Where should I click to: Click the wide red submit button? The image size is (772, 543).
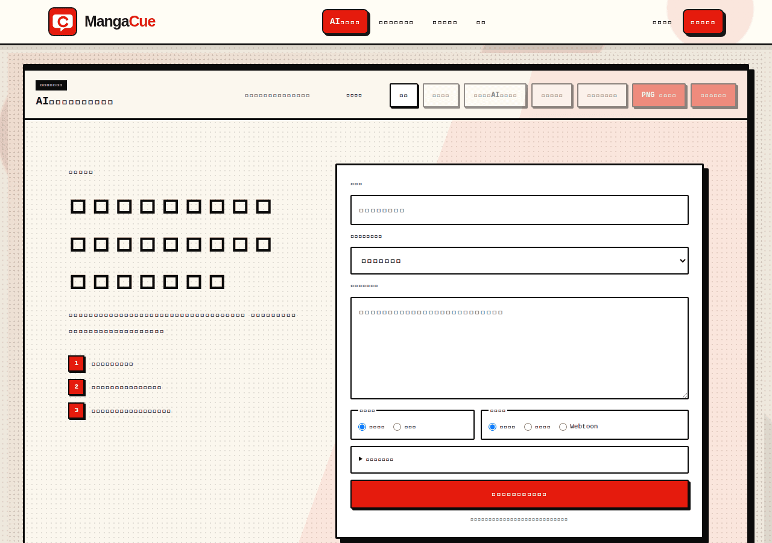coord(519,494)
